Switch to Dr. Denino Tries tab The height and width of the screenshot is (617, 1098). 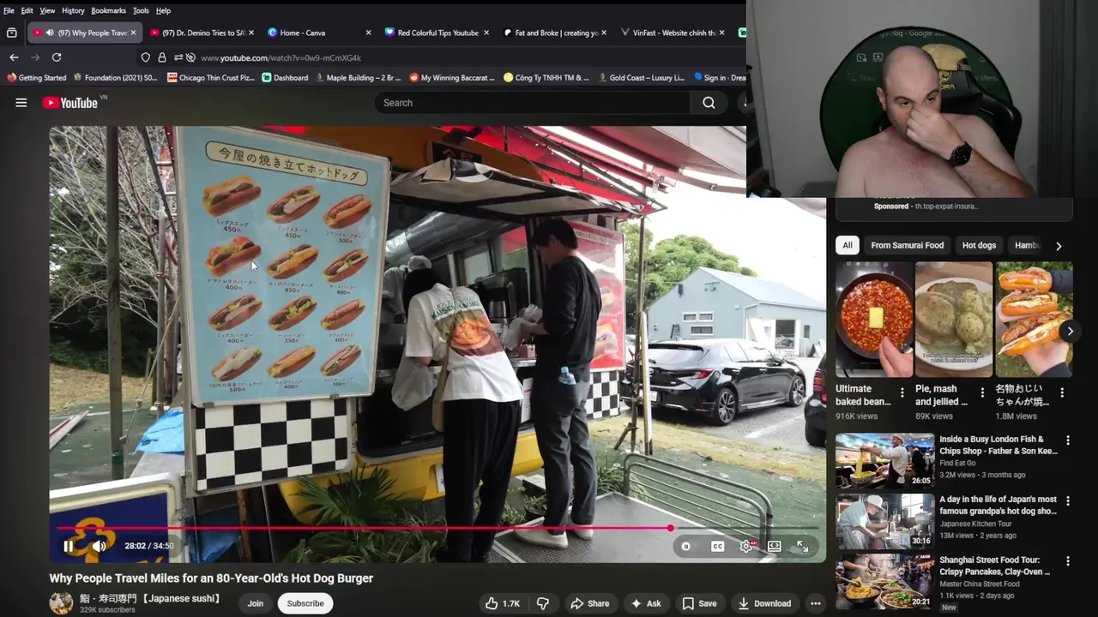click(x=202, y=33)
